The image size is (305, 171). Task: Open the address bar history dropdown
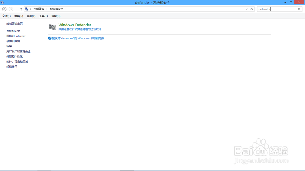247,9
